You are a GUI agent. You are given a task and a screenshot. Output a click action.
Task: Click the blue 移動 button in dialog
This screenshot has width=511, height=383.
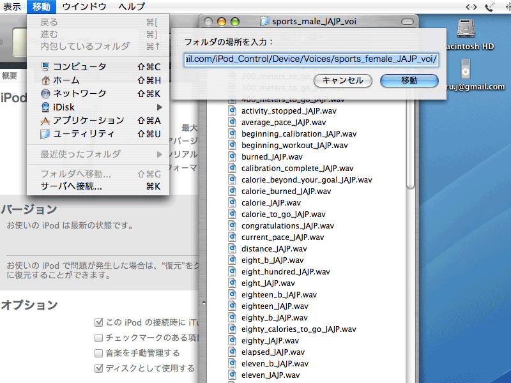(x=409, y=80)
